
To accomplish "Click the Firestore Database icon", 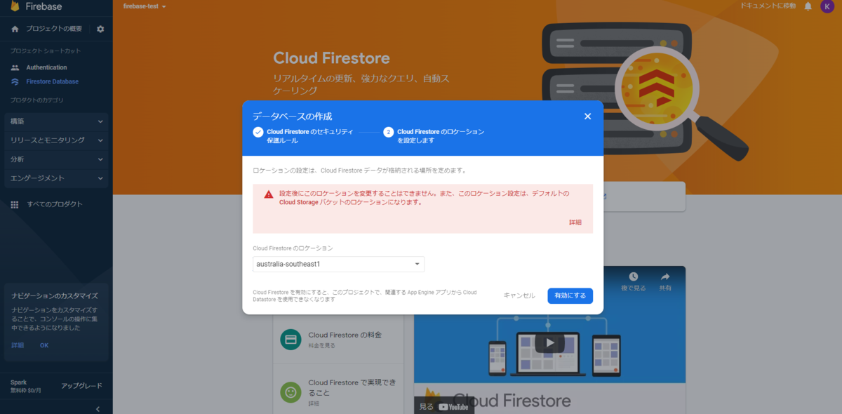I will [15, 81].
